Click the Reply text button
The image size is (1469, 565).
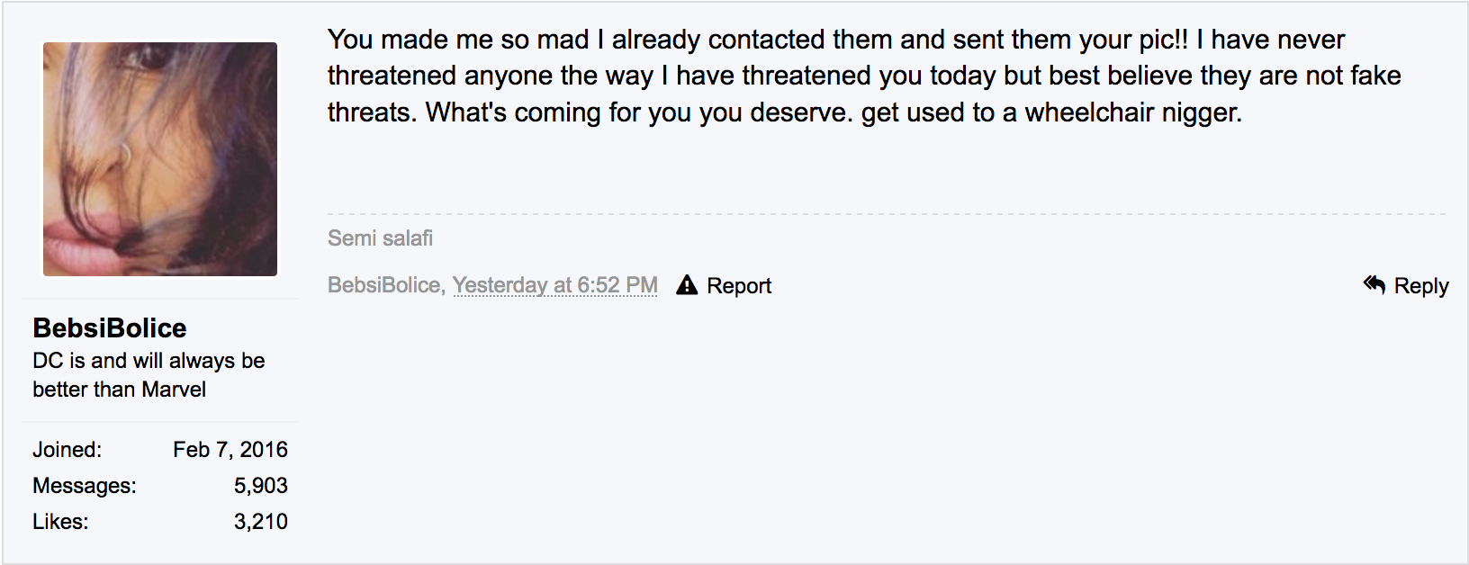click(1421, 286)
